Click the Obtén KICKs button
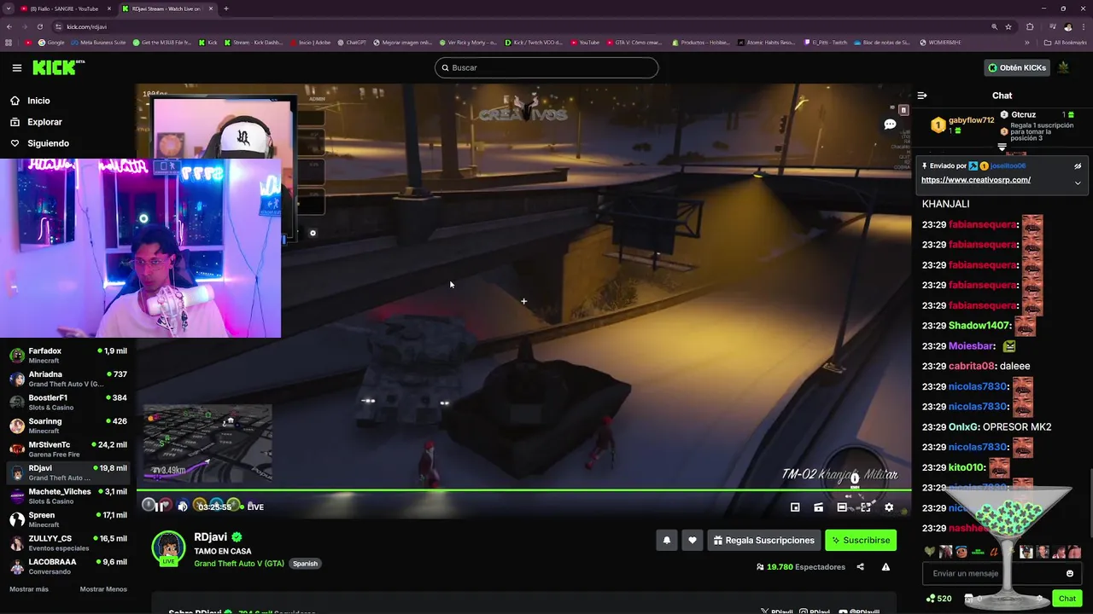The image size is (1093, 614). [x=1017, y=67]
